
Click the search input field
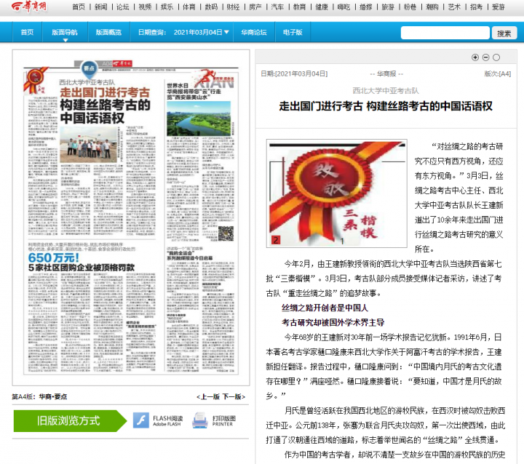[x=445, y=33]
